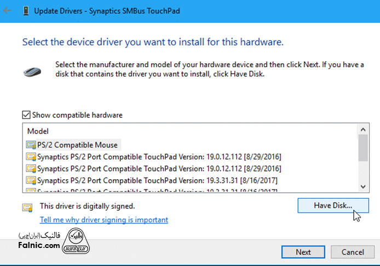The width and height of the screenshot is (380, 266).
Task: Click icon of second Synaptics 19.0.12.112 driver
Action: pos(31,168)
